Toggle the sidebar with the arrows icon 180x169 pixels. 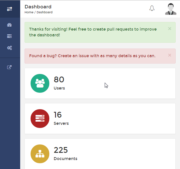point(10,9)
